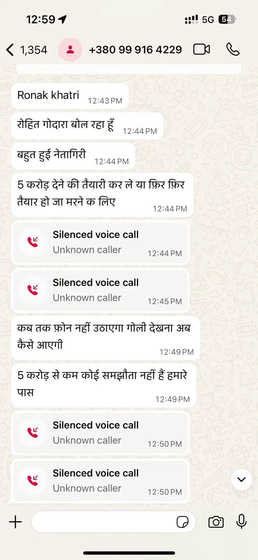Tap the 5G signal status indicator
The height and width of the screenshot is (560, 258).
(x=208, y=20)
